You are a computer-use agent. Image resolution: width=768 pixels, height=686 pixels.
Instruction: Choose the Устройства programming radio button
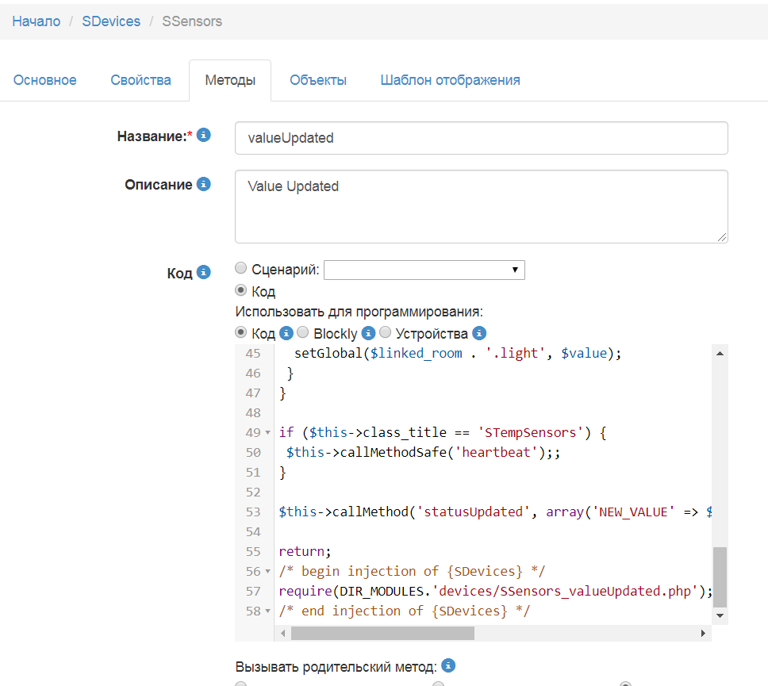coord(386,333)
